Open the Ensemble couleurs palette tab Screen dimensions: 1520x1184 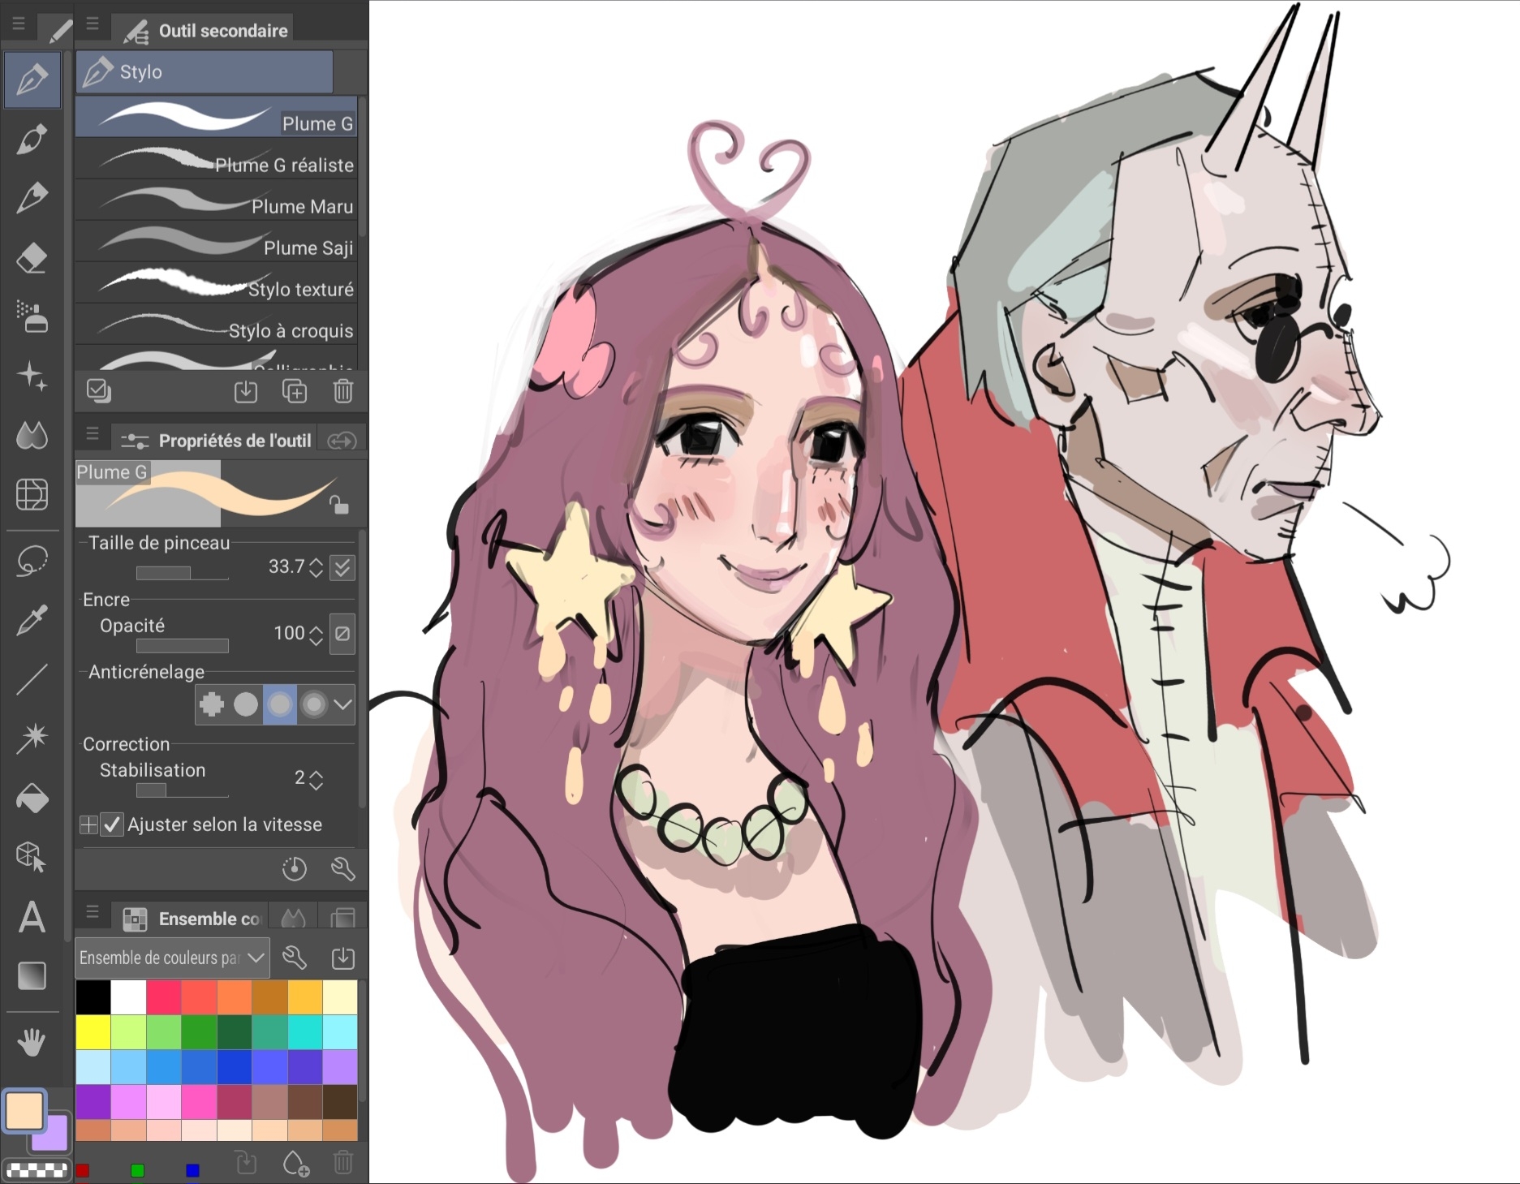192,919
